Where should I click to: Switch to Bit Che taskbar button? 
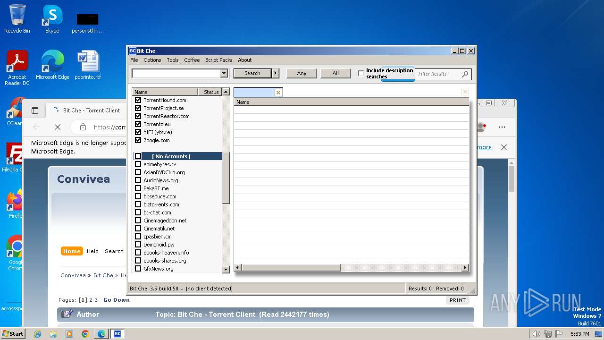tap(117, 334)
